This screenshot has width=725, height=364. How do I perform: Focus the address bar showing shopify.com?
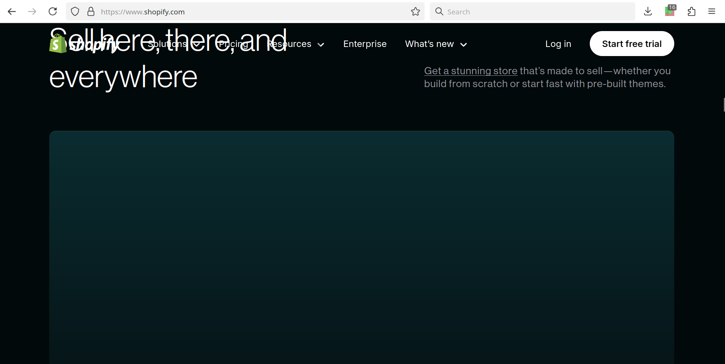coord(245,12)
